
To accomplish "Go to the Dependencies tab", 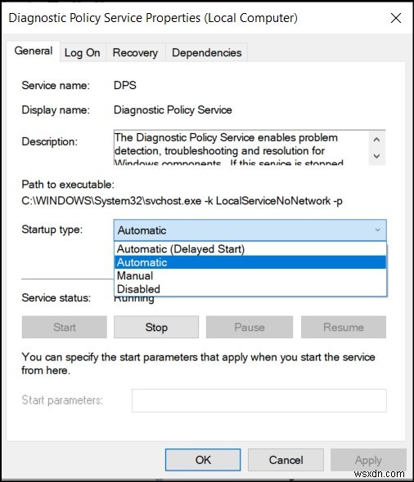I will click(206, 52).
